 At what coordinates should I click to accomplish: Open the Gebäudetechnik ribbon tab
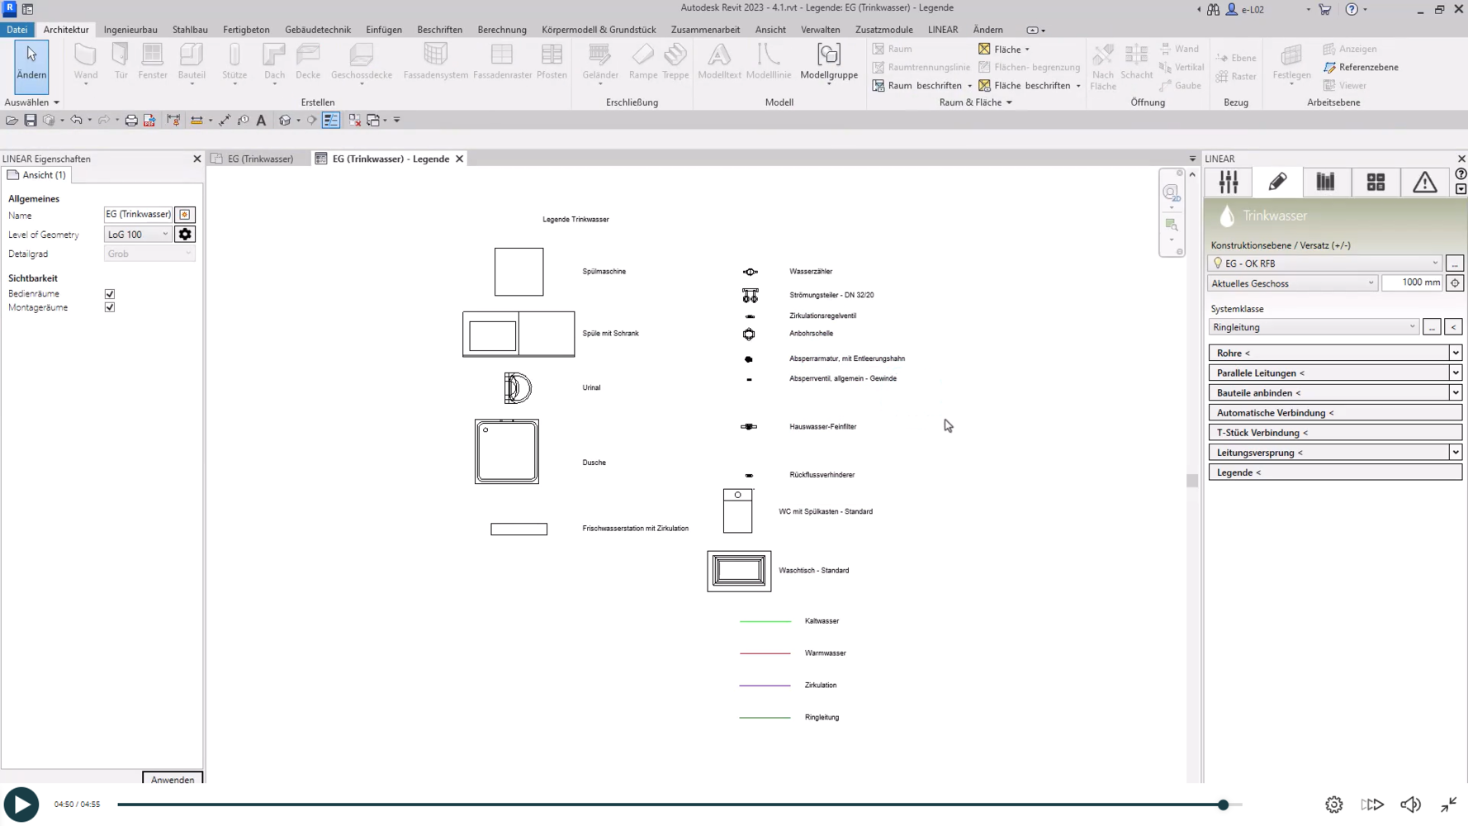(318, 30)
